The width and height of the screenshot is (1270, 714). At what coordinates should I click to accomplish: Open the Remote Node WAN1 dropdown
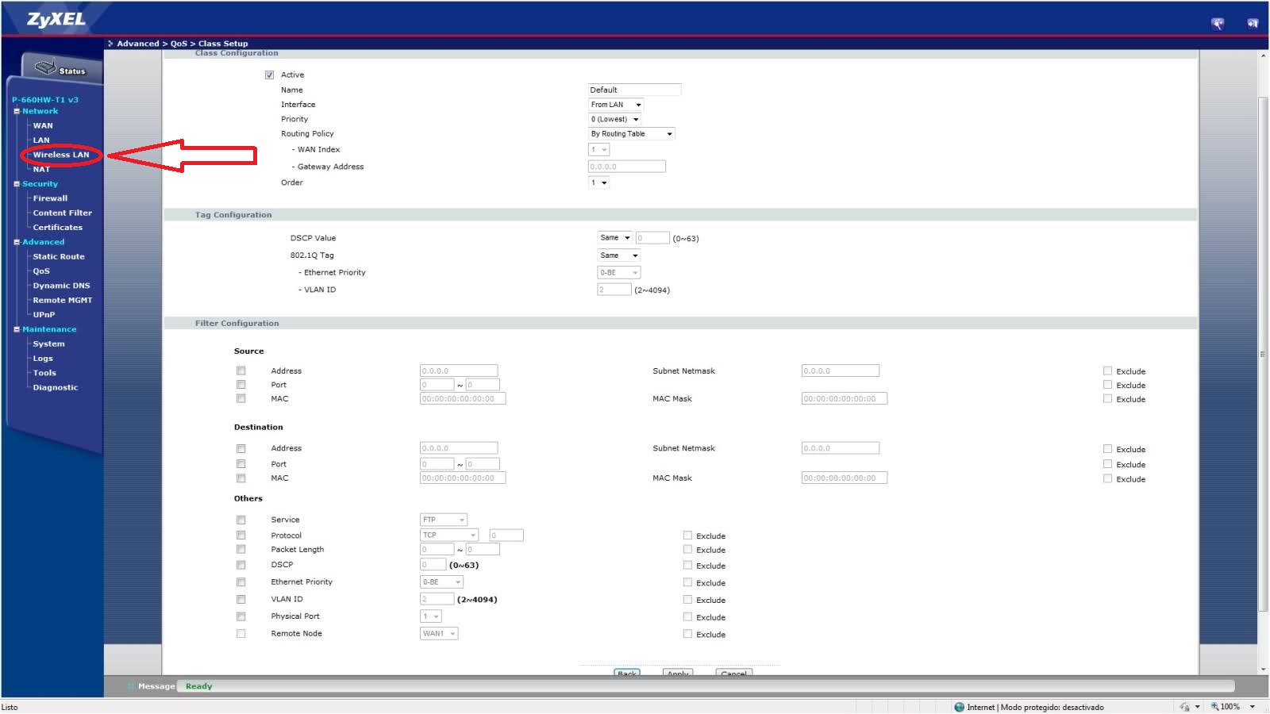click(439, 633)
